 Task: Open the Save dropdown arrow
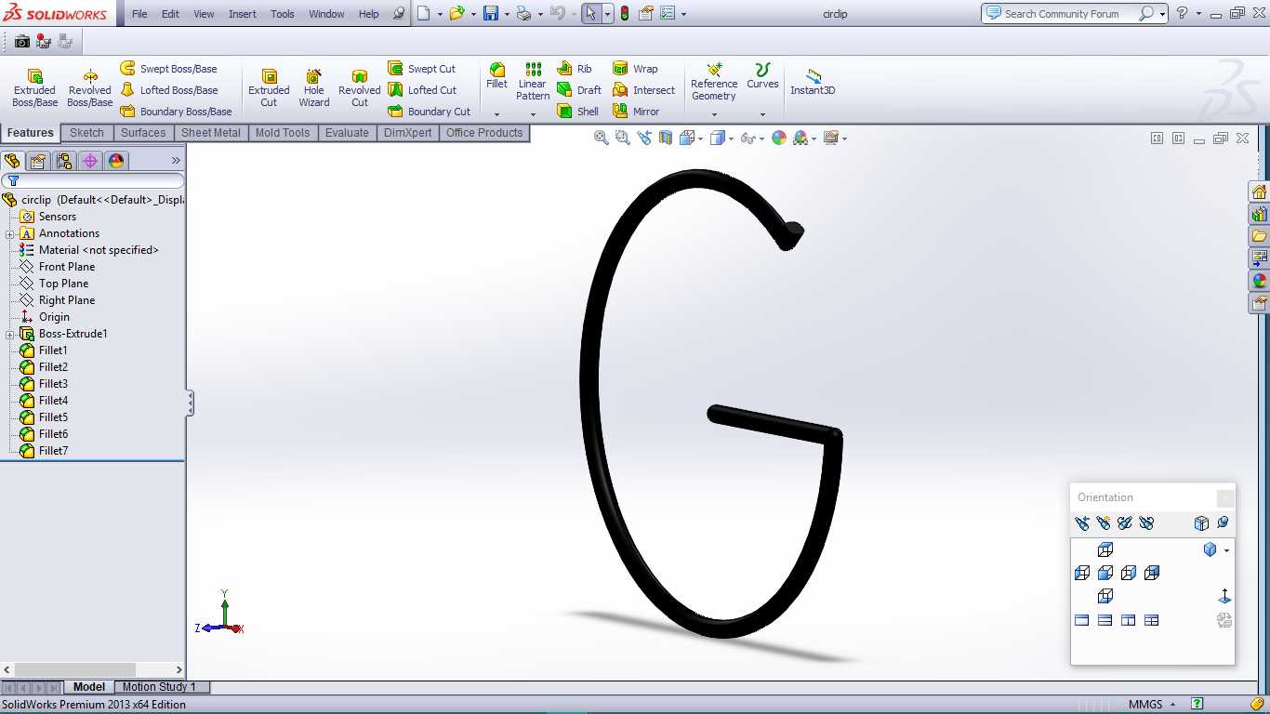tap(507, 14)
